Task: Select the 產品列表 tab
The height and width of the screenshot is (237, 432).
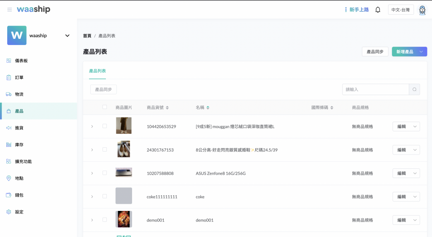Action: click(x=97, y=71)
